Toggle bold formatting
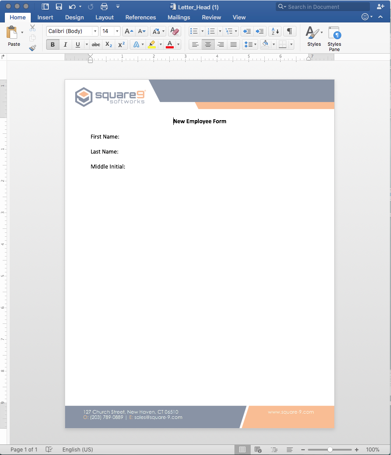The height and width of the screenshot is (455, 391). pyautogui.click(x=52, y=44)
